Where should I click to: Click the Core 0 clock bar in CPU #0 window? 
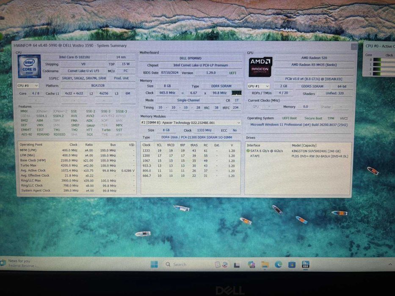[384, 60]
